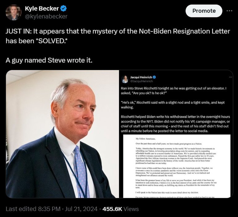
Task: Click Kyle Becker's profile avatar
Action: click(14, 12)
